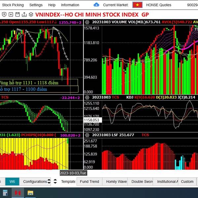Click the -22.244+2 TCS readout
Screen dimensions: 198x198
click(70, 98)
